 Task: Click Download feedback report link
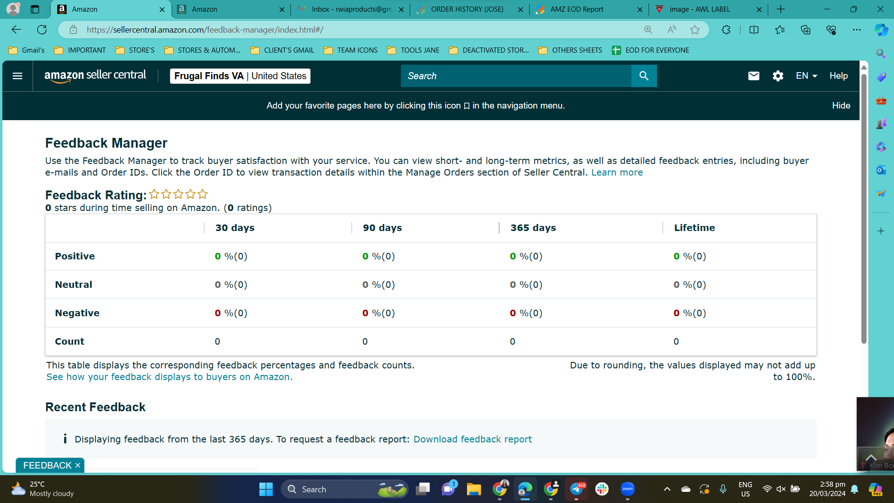(473, 439)
